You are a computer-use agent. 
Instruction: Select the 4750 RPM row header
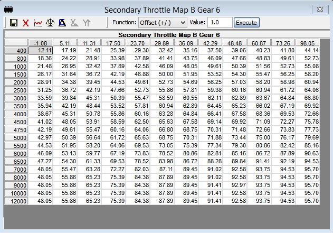[x=16, y=129]
